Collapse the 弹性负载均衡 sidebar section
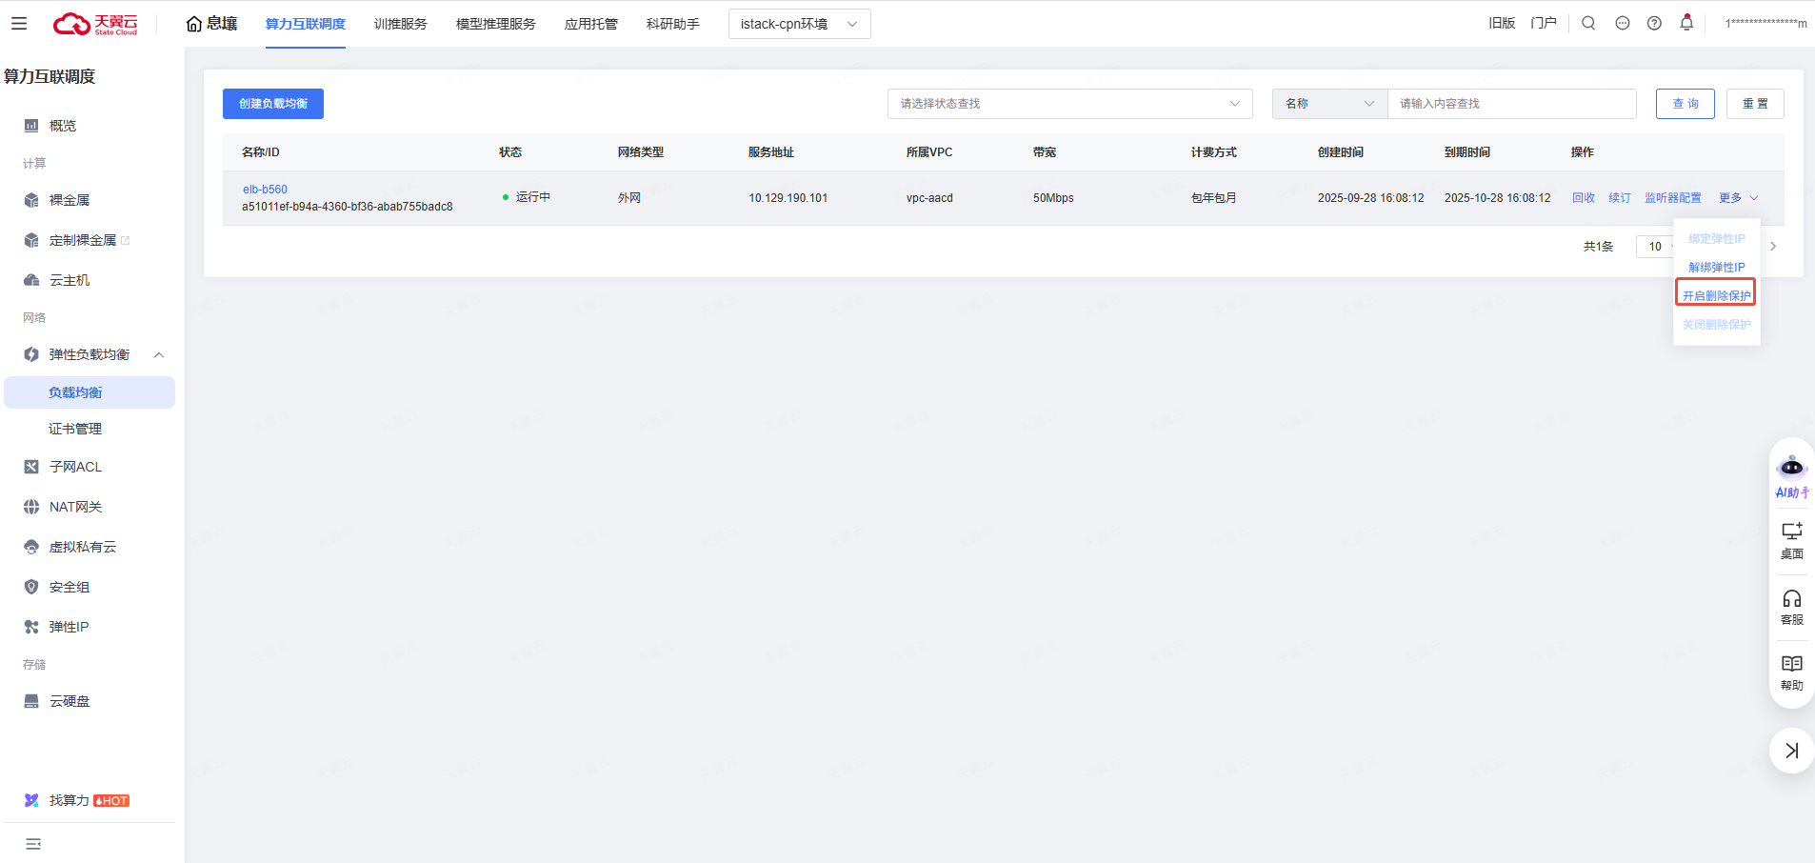 [159, 354]
